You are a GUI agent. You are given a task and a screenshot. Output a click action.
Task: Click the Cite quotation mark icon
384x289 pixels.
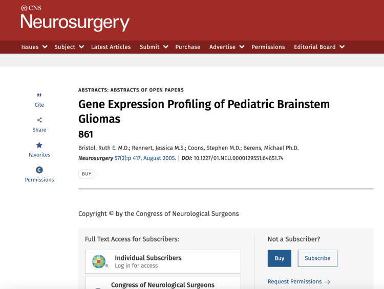(39, 95)
